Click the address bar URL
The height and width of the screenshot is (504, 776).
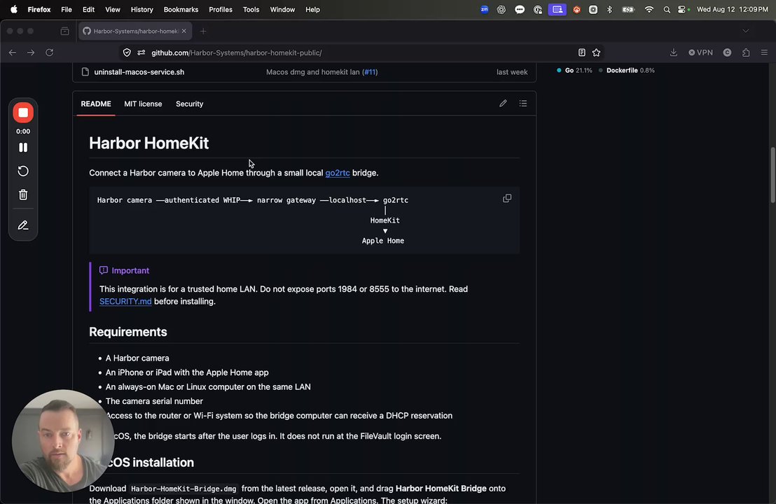pos(237,53)
